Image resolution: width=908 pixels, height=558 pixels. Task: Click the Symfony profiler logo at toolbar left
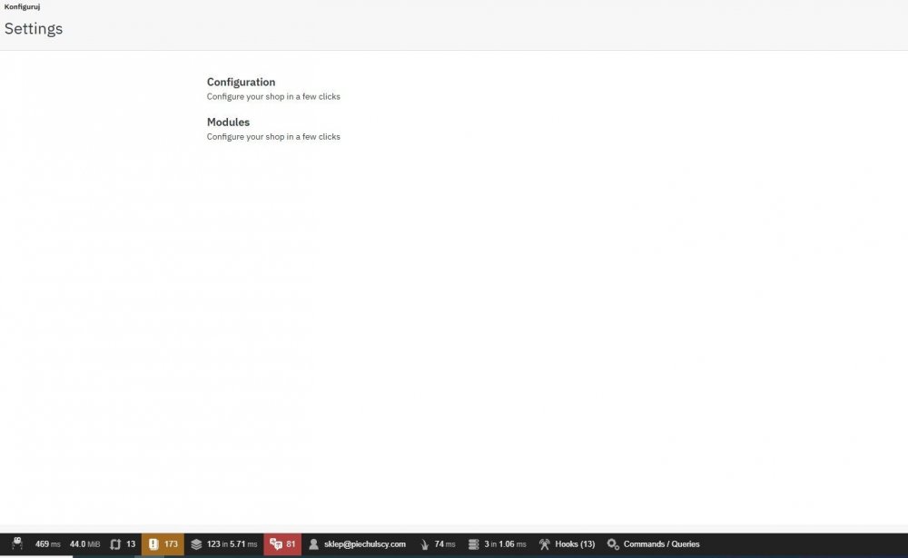[16, 543]
